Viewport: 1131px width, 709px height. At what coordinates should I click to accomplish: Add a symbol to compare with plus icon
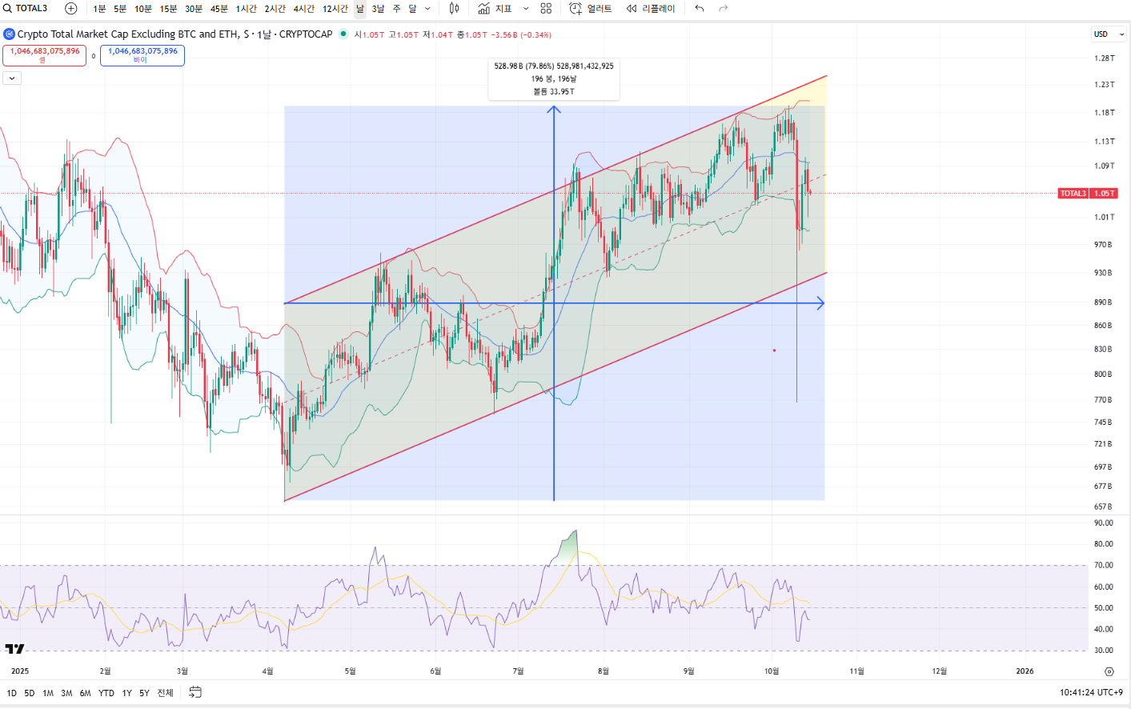71,9
